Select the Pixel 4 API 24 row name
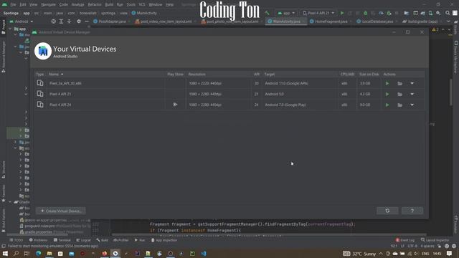459x258 pixels. [60, 105]
